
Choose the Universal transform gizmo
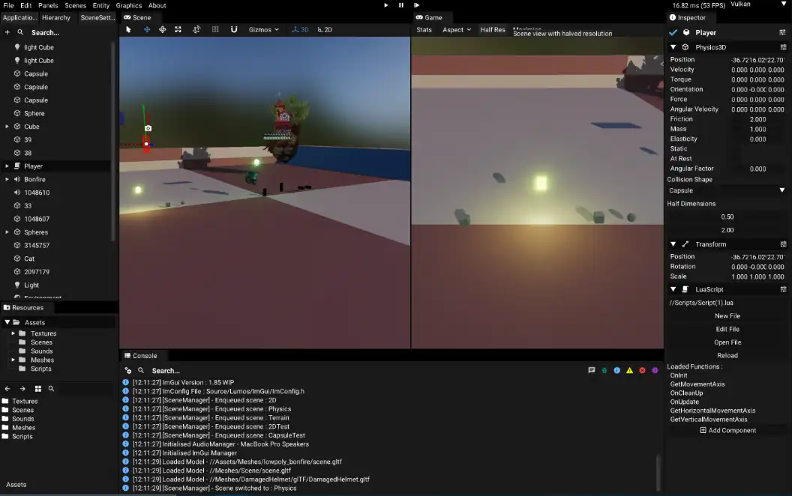click(196, 30)
